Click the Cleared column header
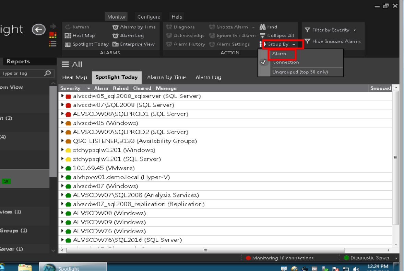The image size is (404, 271). [142, 88]
